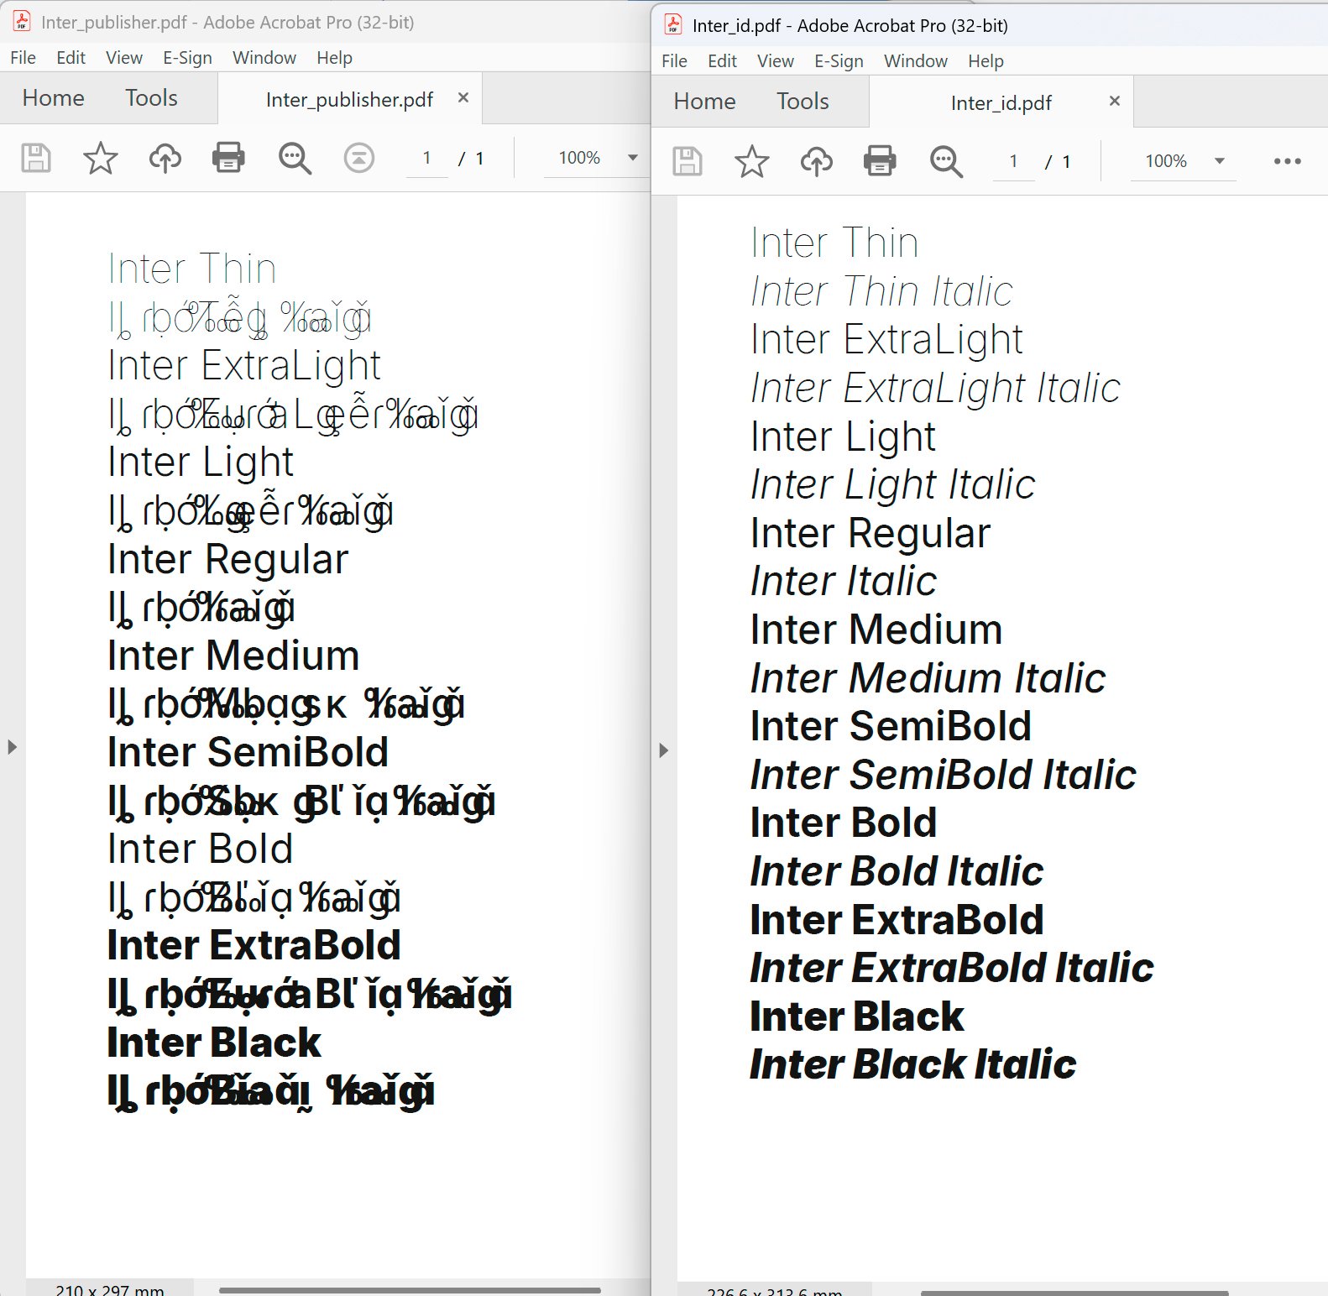
Task: Click 100% zoom field in Inter_id window
Action: coord(1166,161)
